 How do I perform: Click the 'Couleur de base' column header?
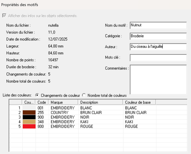tap(139, 102)
